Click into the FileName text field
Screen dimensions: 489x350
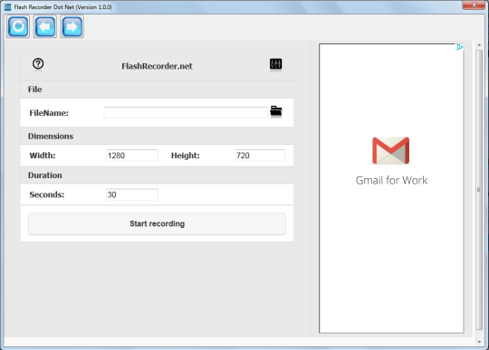point(186,113)
